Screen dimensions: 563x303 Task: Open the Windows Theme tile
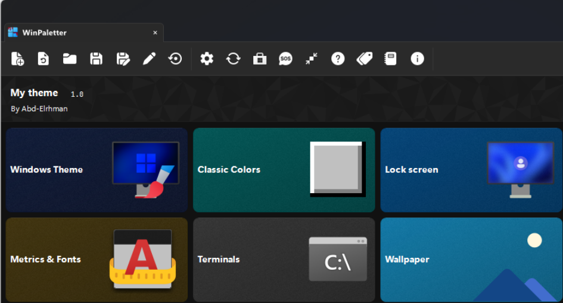[x=97, y=170]
